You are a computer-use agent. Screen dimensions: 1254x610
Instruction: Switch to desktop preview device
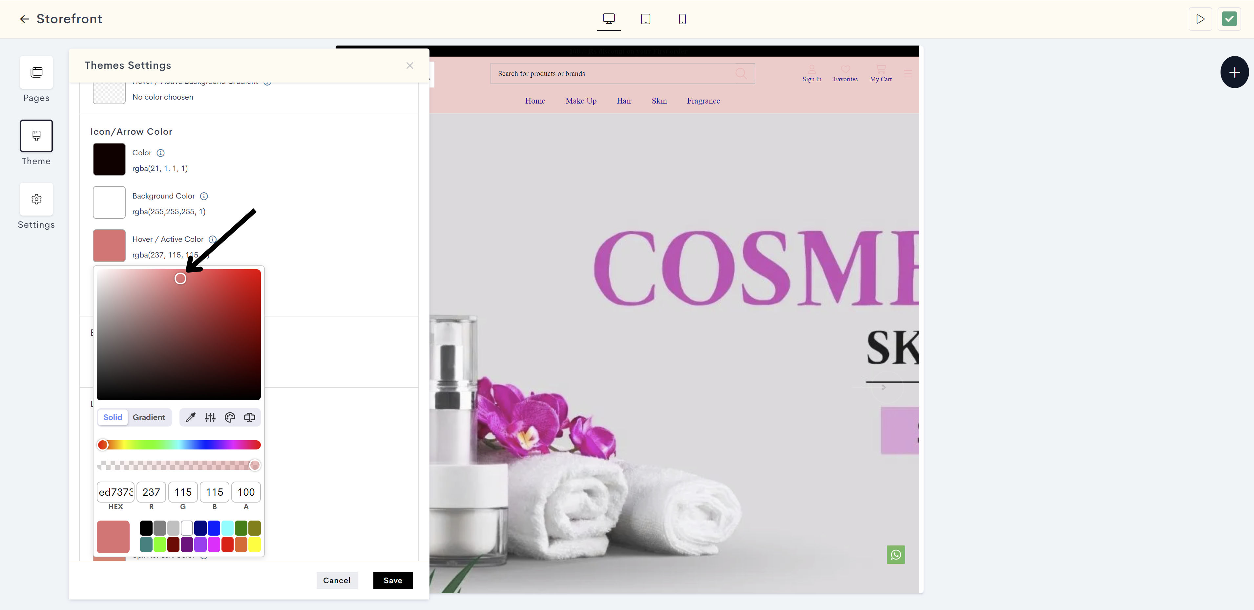point(609,19)
